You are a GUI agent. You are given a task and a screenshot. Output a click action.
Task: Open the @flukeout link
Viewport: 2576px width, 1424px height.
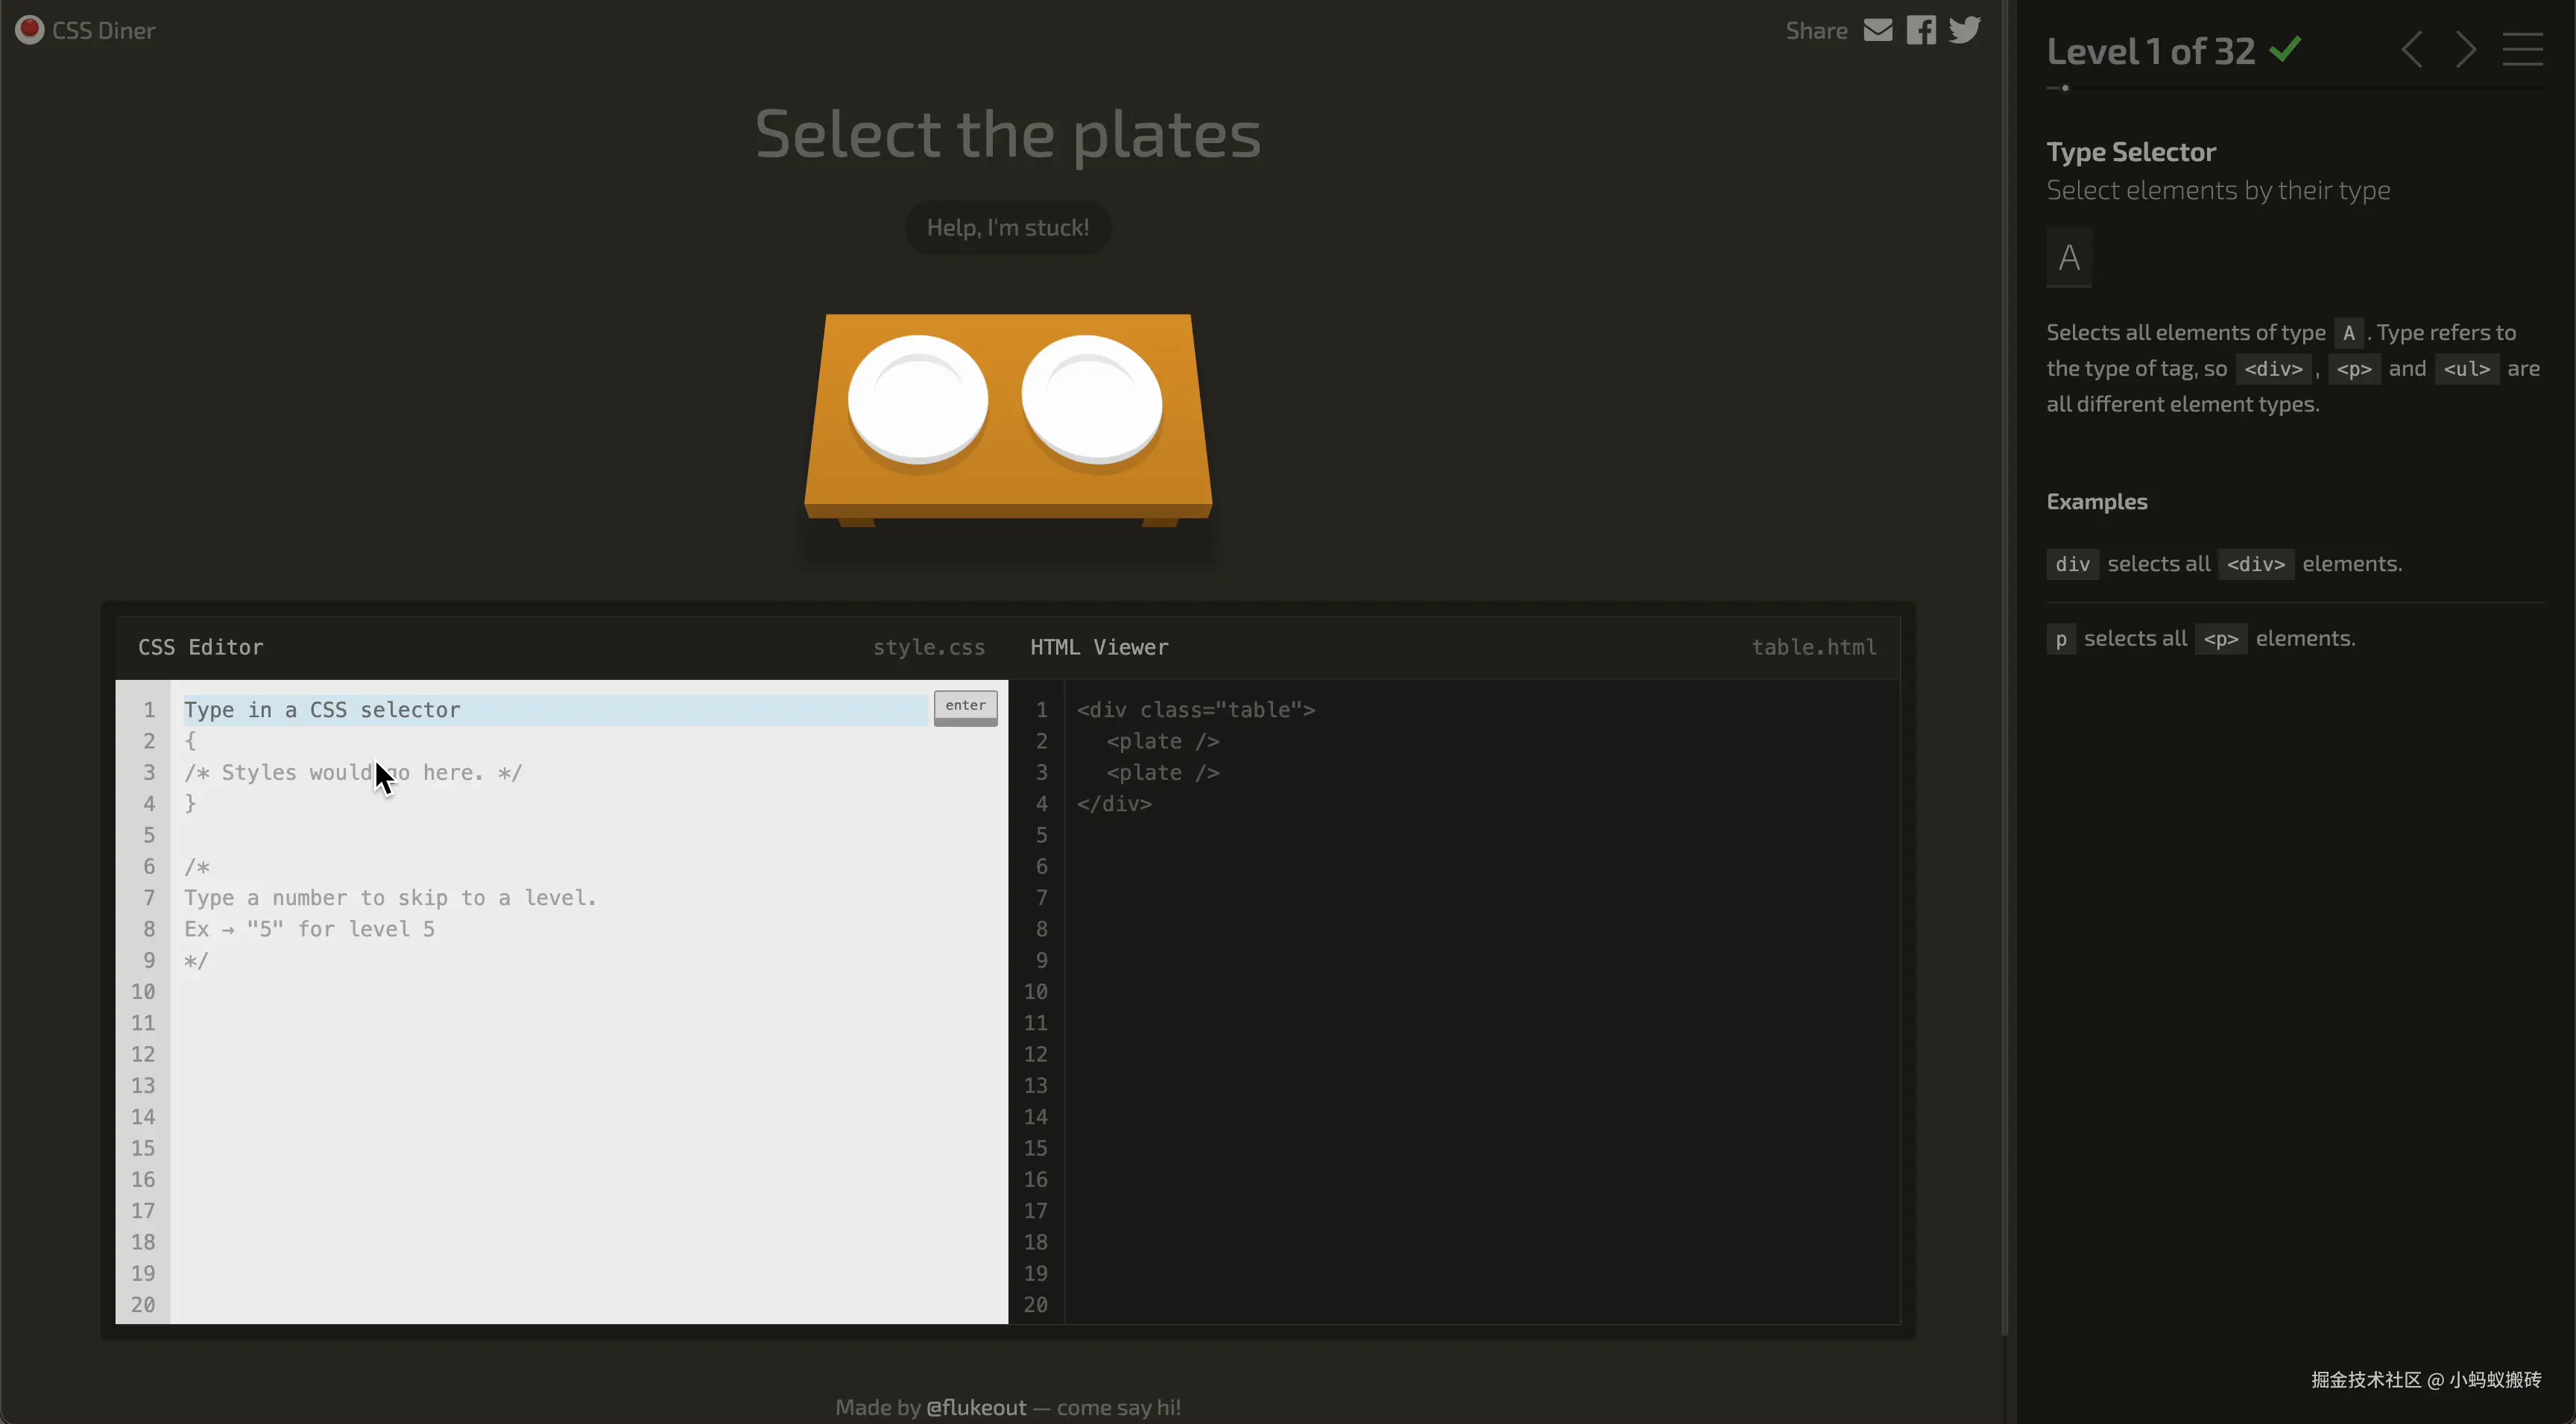[976, 1407]
